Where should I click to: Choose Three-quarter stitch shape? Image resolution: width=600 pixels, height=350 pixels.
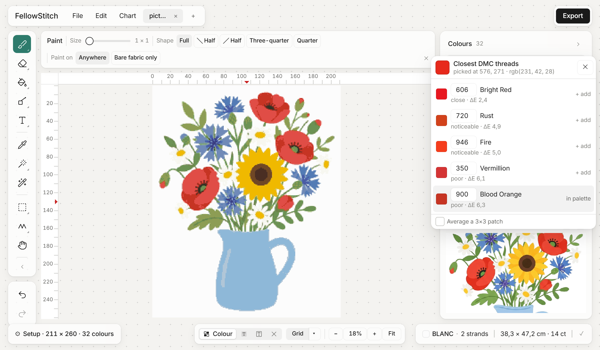tap(269, 41)
